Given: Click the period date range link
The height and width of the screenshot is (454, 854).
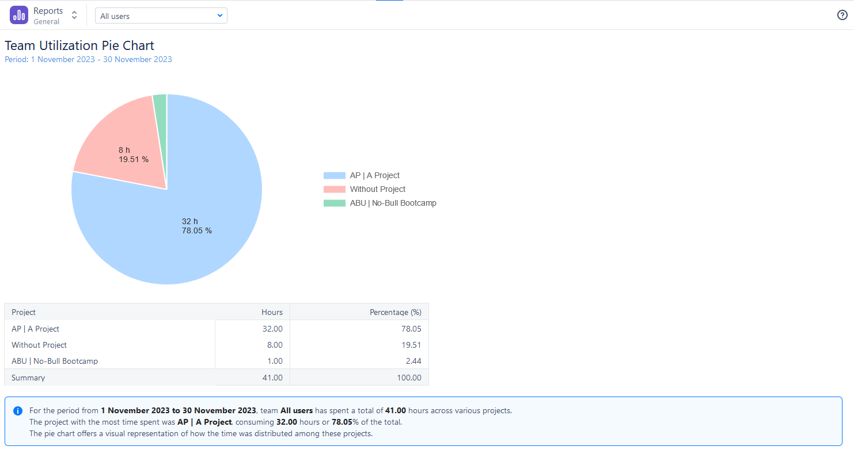Looking at the screenshot, I should (x=88, y=59).
